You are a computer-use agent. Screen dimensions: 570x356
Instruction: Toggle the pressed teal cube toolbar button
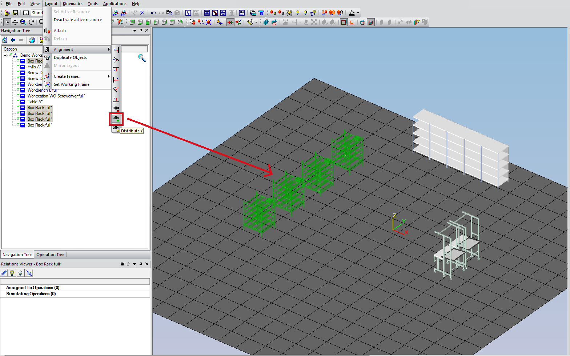click(370, 22)
